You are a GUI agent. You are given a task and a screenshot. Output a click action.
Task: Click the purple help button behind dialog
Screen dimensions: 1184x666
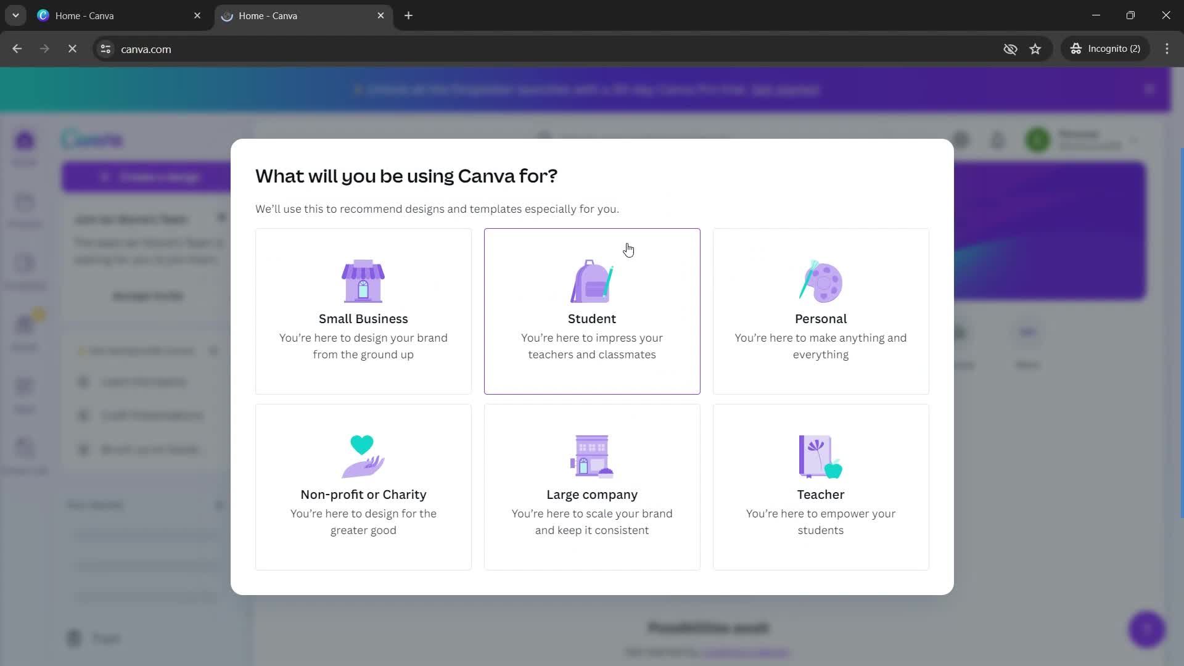point(1147,630)
